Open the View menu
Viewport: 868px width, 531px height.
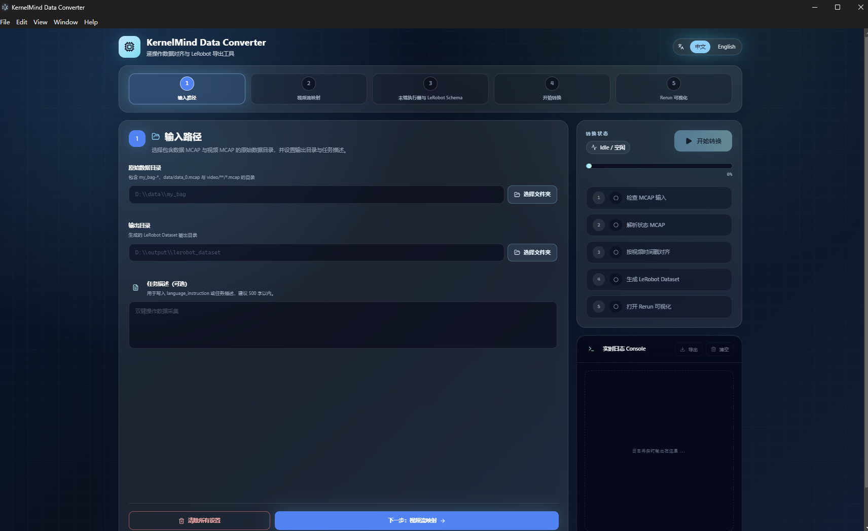(x=41, y=22)
